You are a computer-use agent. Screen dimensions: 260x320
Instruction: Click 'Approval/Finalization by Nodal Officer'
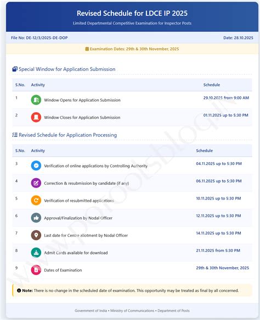[x=78, y=218]
